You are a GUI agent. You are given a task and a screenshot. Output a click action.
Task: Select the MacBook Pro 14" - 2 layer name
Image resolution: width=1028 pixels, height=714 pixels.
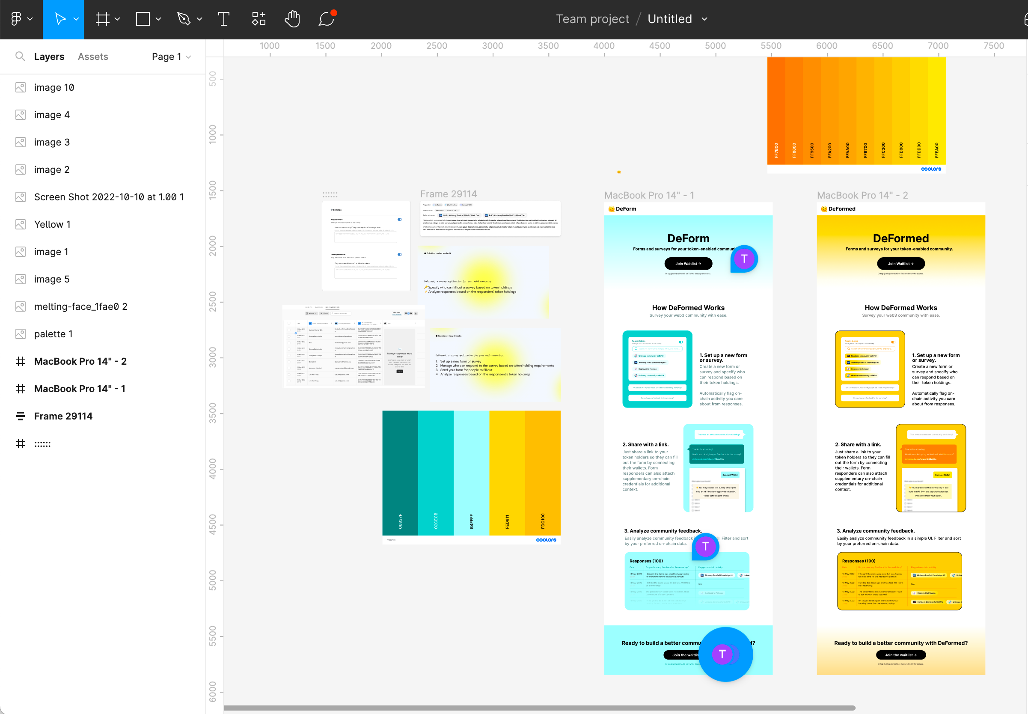[80, 361]
